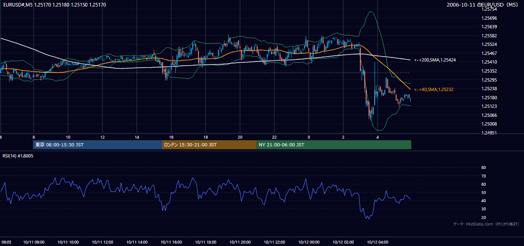Click price level 1.25352 on the axis
The width and height of the screenshot is (524, 246).
tap(489, 71)
